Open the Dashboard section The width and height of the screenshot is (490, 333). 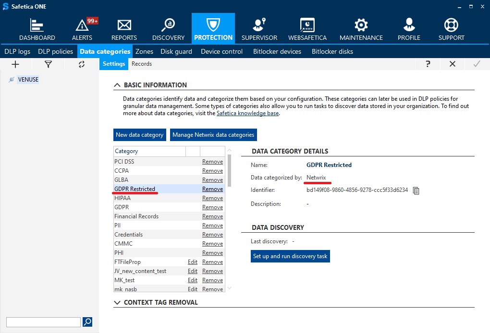tap(37, 29)
